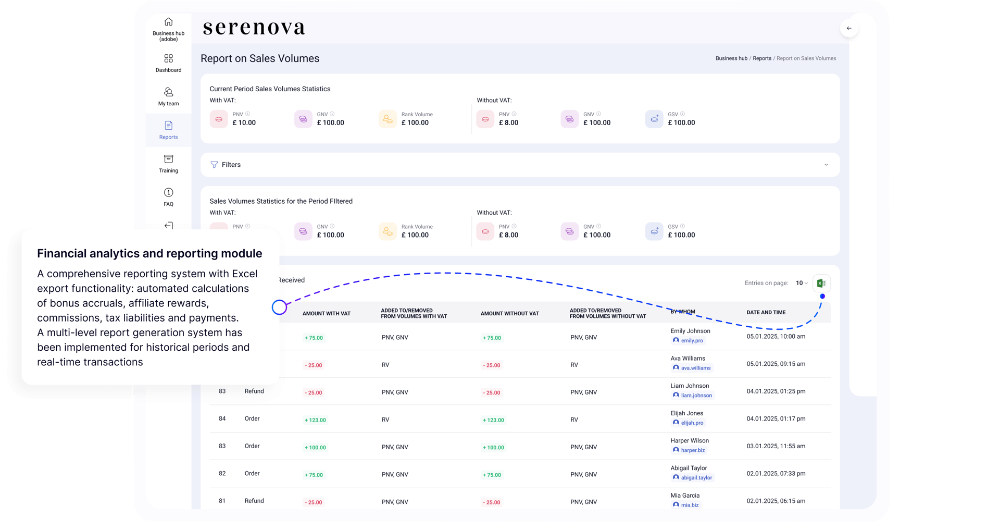Click the Business hub breadcrumb link
This screenshot has height=530, width=1000.
tap(731, 58)
